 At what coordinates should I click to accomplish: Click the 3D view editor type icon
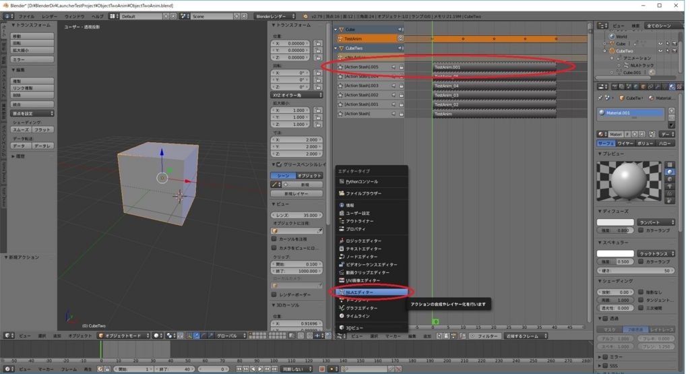(x=8, y=336)
